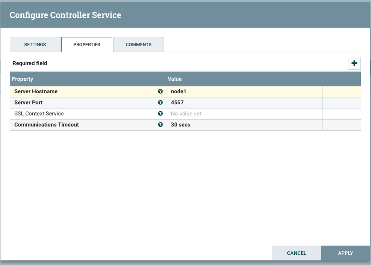This screenshot has height=265, width=371.
Task: Edit the Server Port value 4557
Action: [177, 102]
